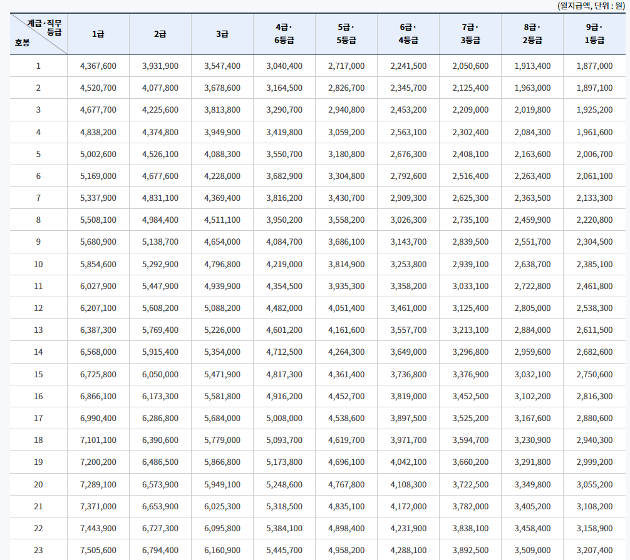The height and width of the screenshot is (560, 630).
Task: Select cell '5,008,000' in 4급 column
Action: [x=284, y=418]
